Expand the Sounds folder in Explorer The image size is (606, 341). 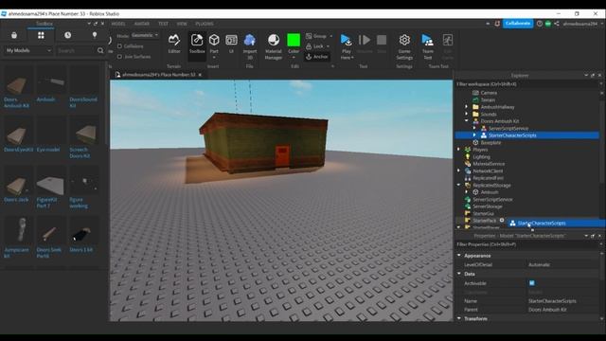(x=466, y=114)
